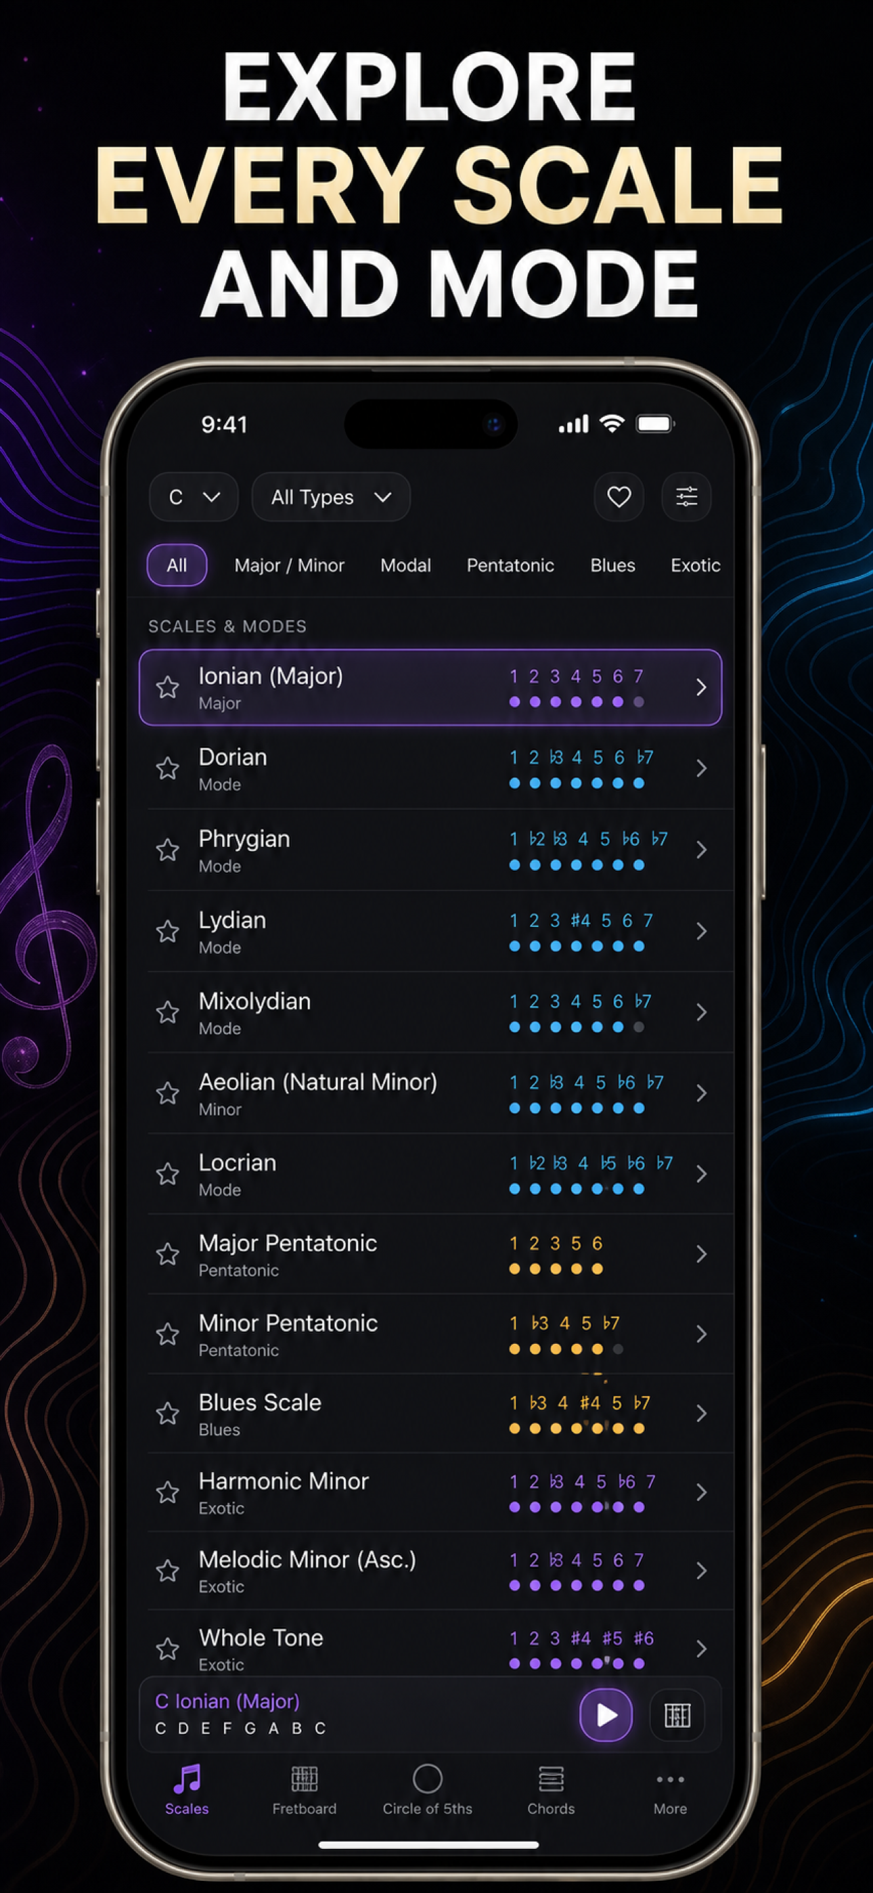Switch to the Fretboard tab
873x1893 pixels.
click(305, 1790)
